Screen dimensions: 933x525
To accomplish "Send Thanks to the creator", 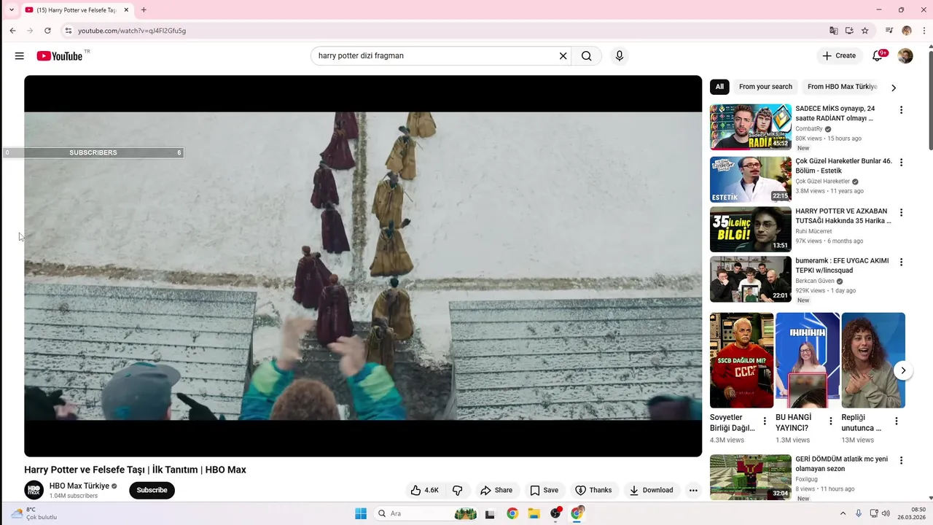I will point(593,490).
